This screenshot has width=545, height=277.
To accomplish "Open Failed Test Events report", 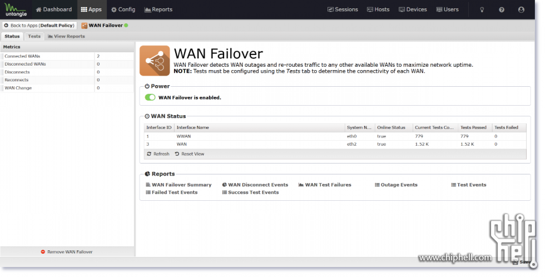I will point(172,192).
